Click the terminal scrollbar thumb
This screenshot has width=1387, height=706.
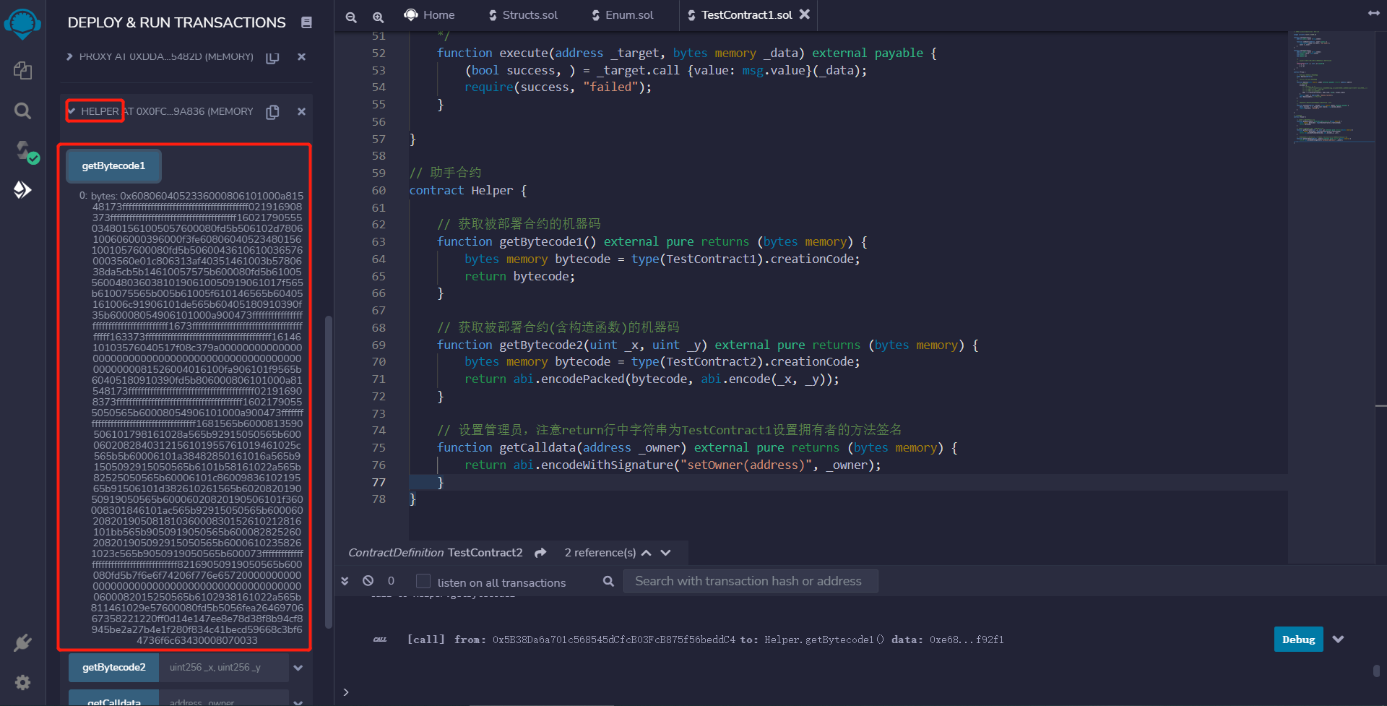1376,671
